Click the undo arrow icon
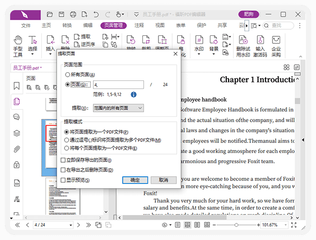Image resolution: width=316 pixels, height=240 pixels. [96, 14]
